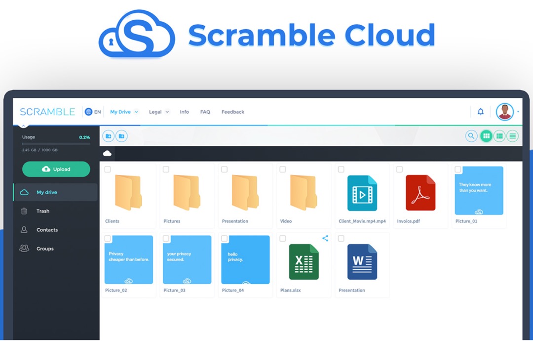533x341 pixels.
Task: Click the 'Picture_02' file name
Action: click(116, 290)
